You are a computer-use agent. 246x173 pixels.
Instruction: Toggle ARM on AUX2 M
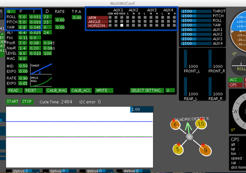(x=133, y=17)
